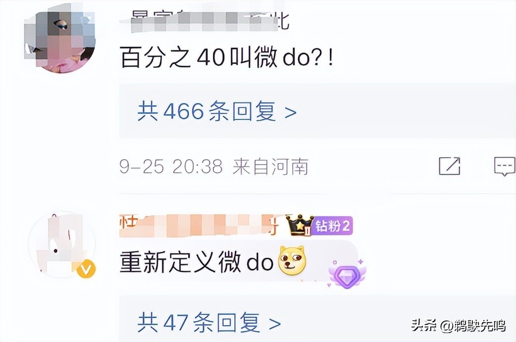Click the arrow after 47条回复

pos(275,324)
